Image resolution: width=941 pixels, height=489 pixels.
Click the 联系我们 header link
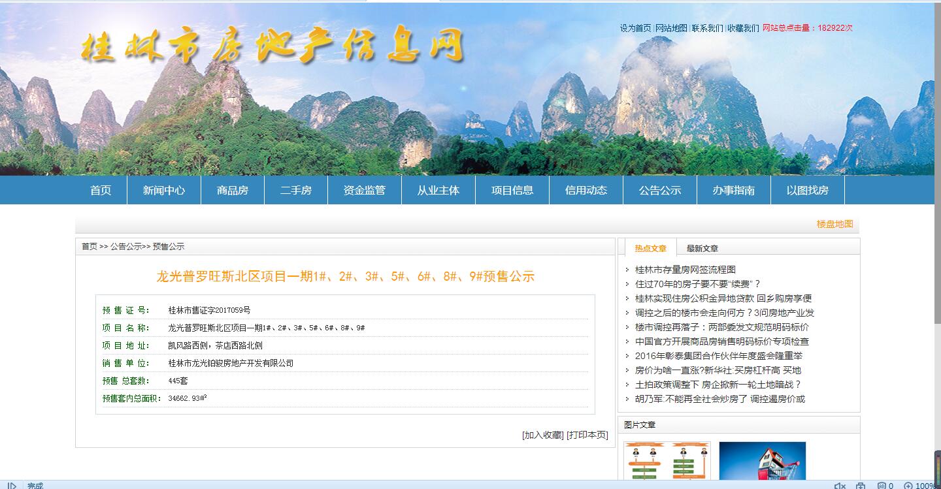[x=708, y=28]
